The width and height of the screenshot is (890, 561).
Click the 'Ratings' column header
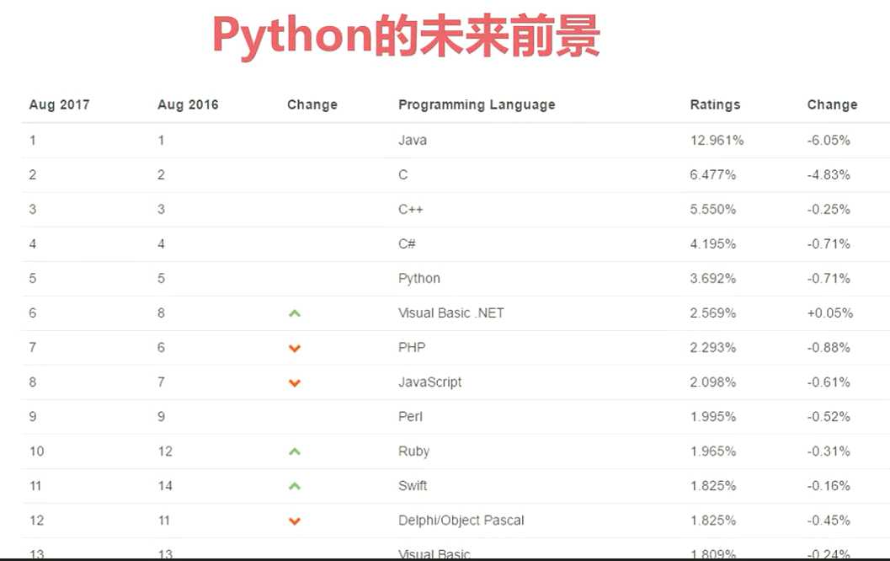(715, 104)
